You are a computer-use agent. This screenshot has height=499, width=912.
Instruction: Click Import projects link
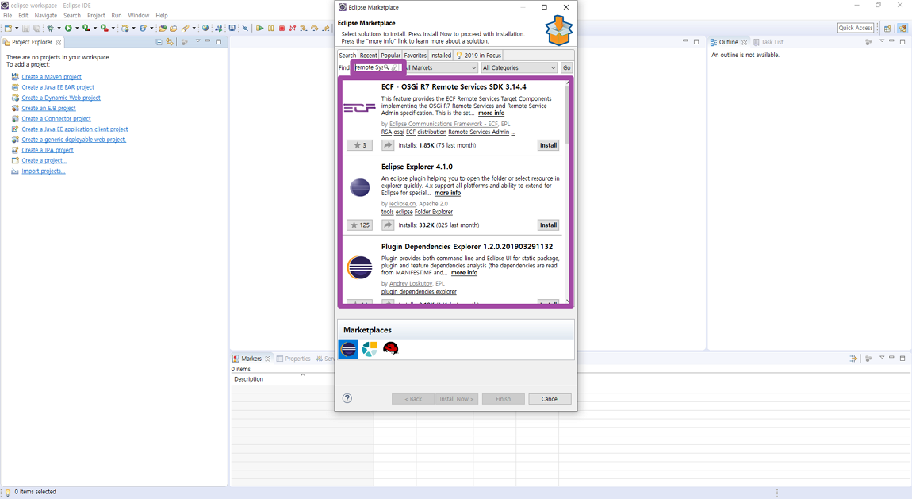click(44, 171)
